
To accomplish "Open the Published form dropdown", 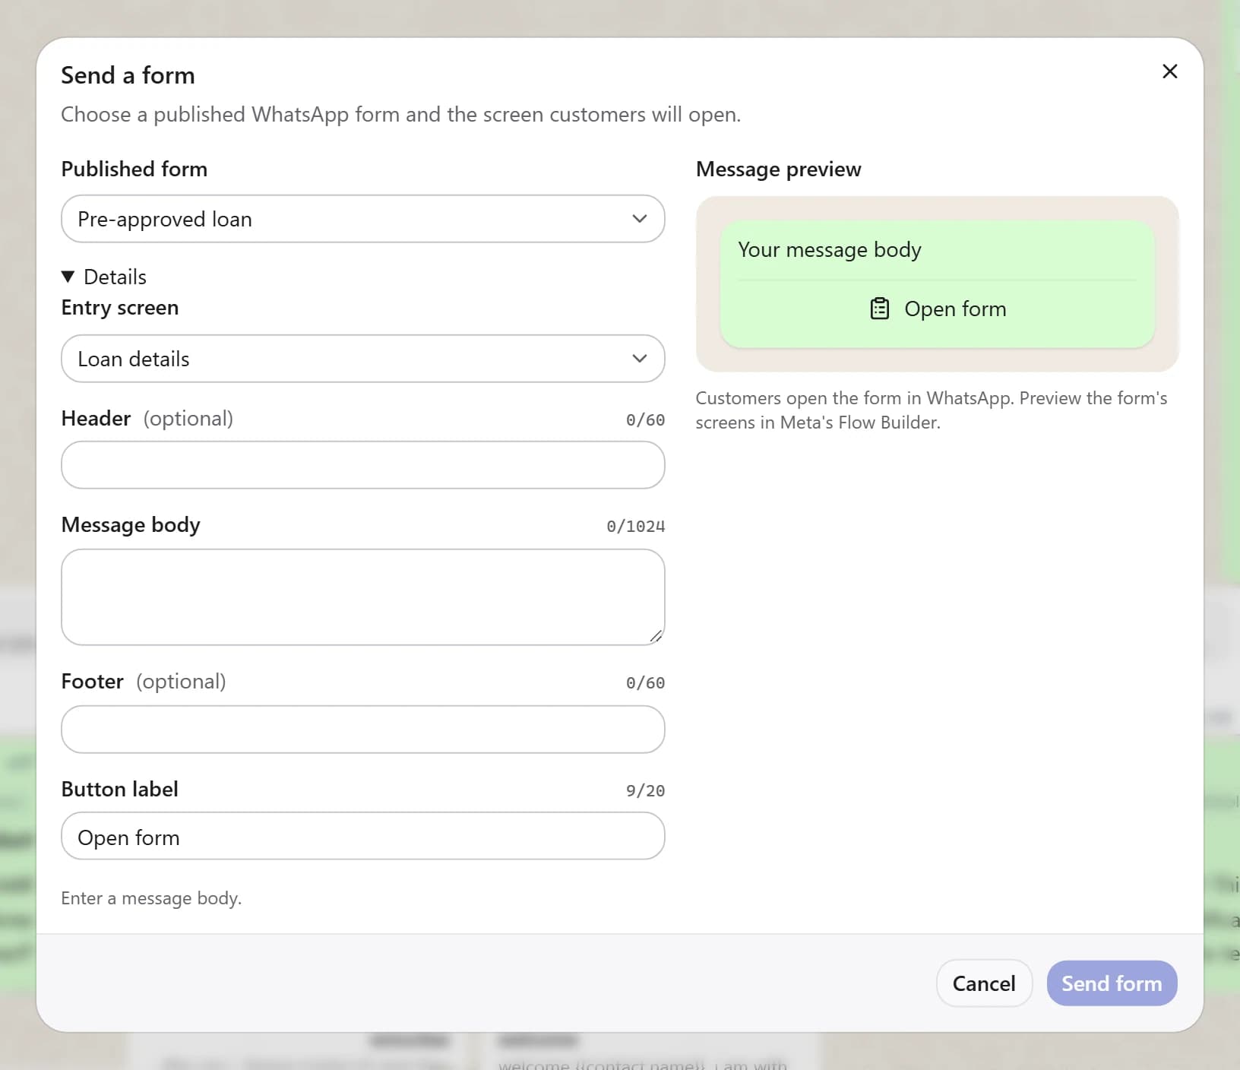I will pyautogui.click(x=363, y=219).
